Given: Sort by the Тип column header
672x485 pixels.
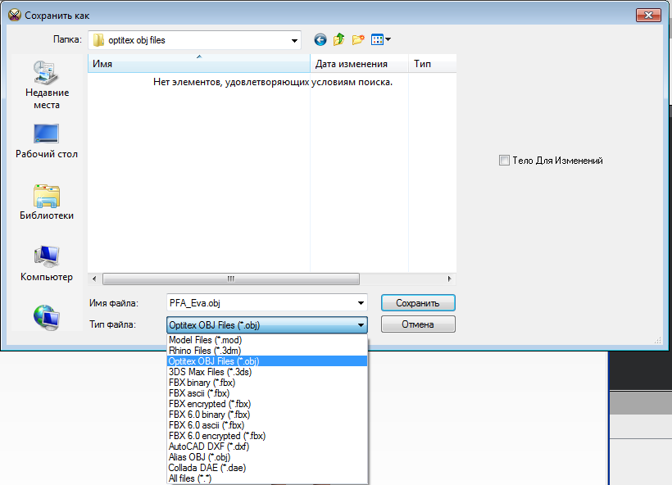Looking at the screenshot, I should click(x=433, y=64).
